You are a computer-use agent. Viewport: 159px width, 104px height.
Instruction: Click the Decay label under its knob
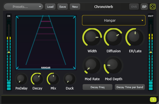(x=37, y=88)
